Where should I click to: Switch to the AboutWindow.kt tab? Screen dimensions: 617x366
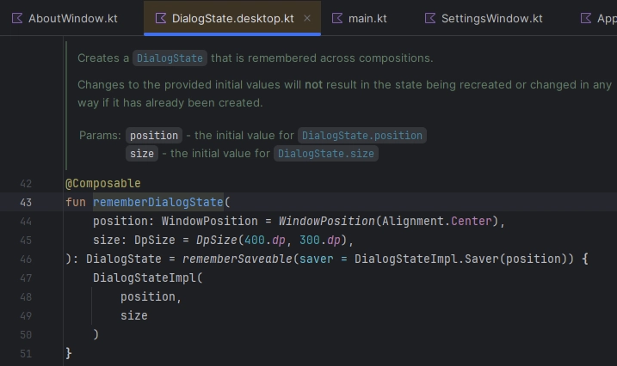point(65,18)
